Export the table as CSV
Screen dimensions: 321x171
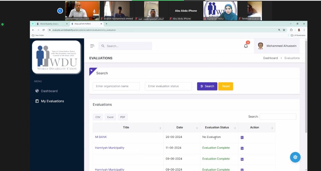click(98, 117)
